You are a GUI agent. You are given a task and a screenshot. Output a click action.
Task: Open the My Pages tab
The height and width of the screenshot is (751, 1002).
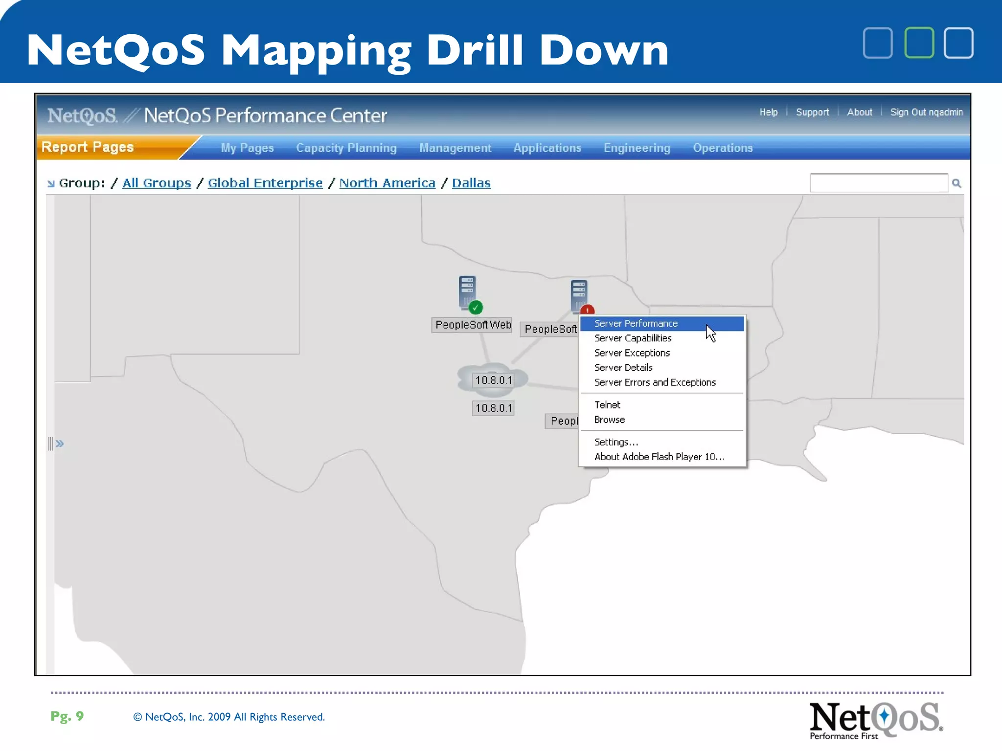pyautogui.click(x=247, y=148)
